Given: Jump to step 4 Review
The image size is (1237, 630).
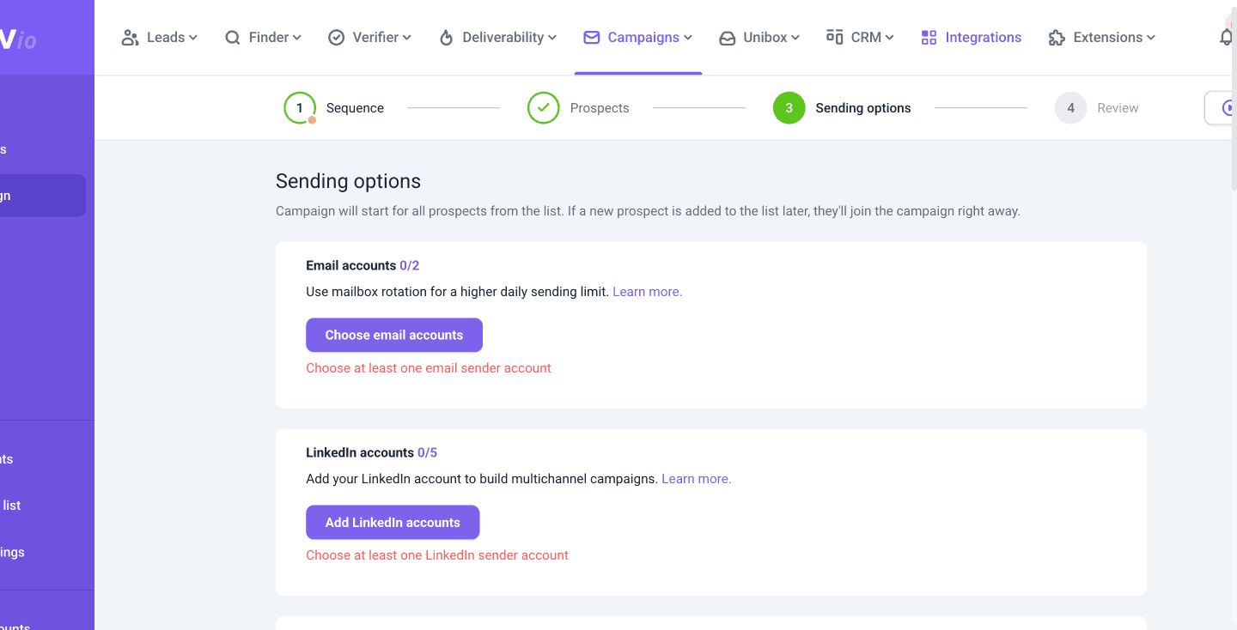Looking at the screenshot, I should pyautogui.click(x=1070, y=108).
